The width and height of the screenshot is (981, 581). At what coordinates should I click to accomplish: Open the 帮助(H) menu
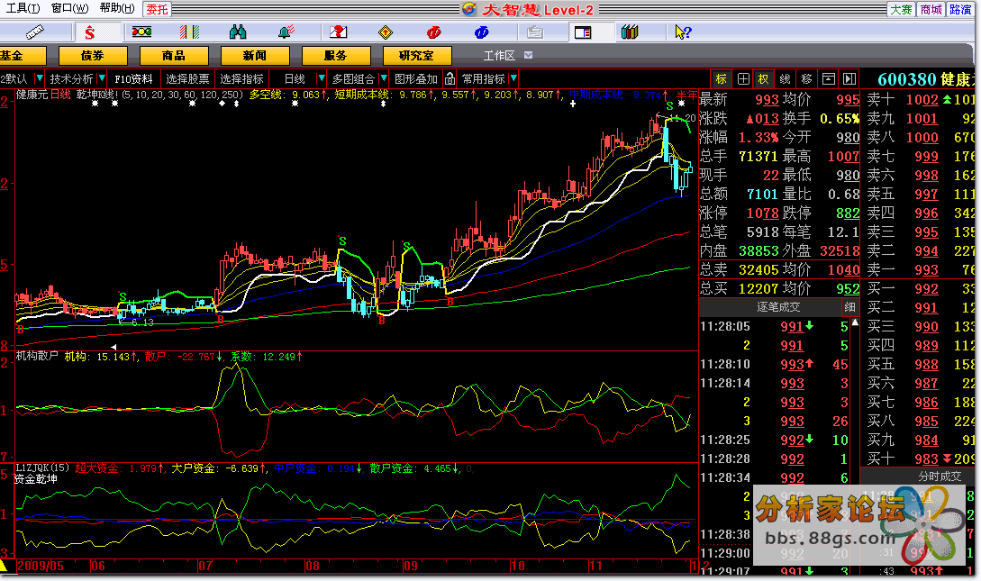point(117,8)
